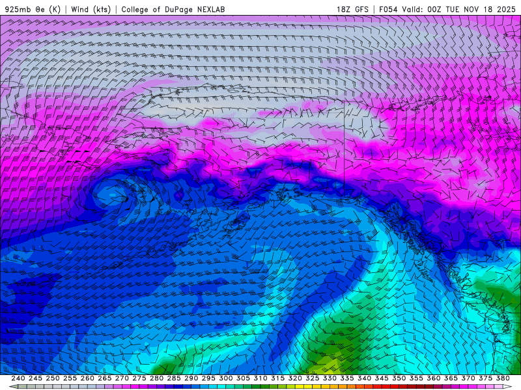Click the 320 colorbar scale label

[x=295, y=378]
